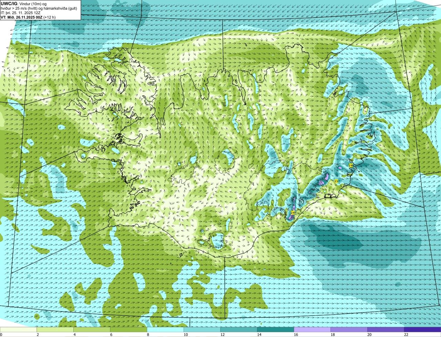Viewport: 441px width, 337px height.
Task: Click the 'VT: Mið. 26.11.2025 00Z (+12 h)' line
Action: pos(28,17)
